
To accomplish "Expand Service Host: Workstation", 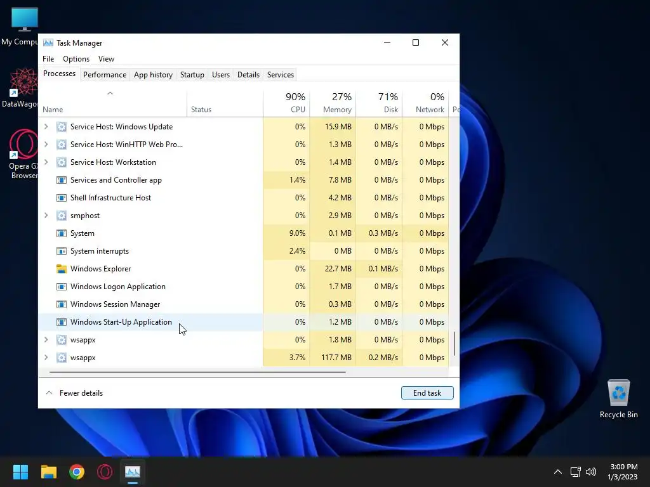I will click(46, 162).
